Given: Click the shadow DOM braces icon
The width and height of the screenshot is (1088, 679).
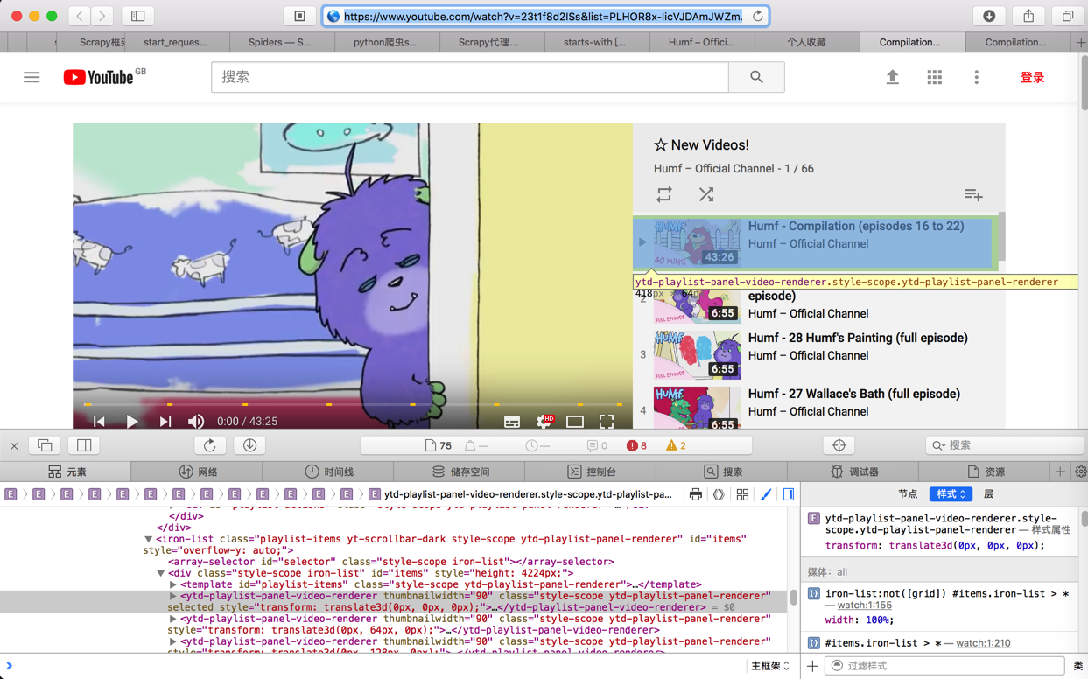Looking at the screenshot, I should (x=719, y=494).
